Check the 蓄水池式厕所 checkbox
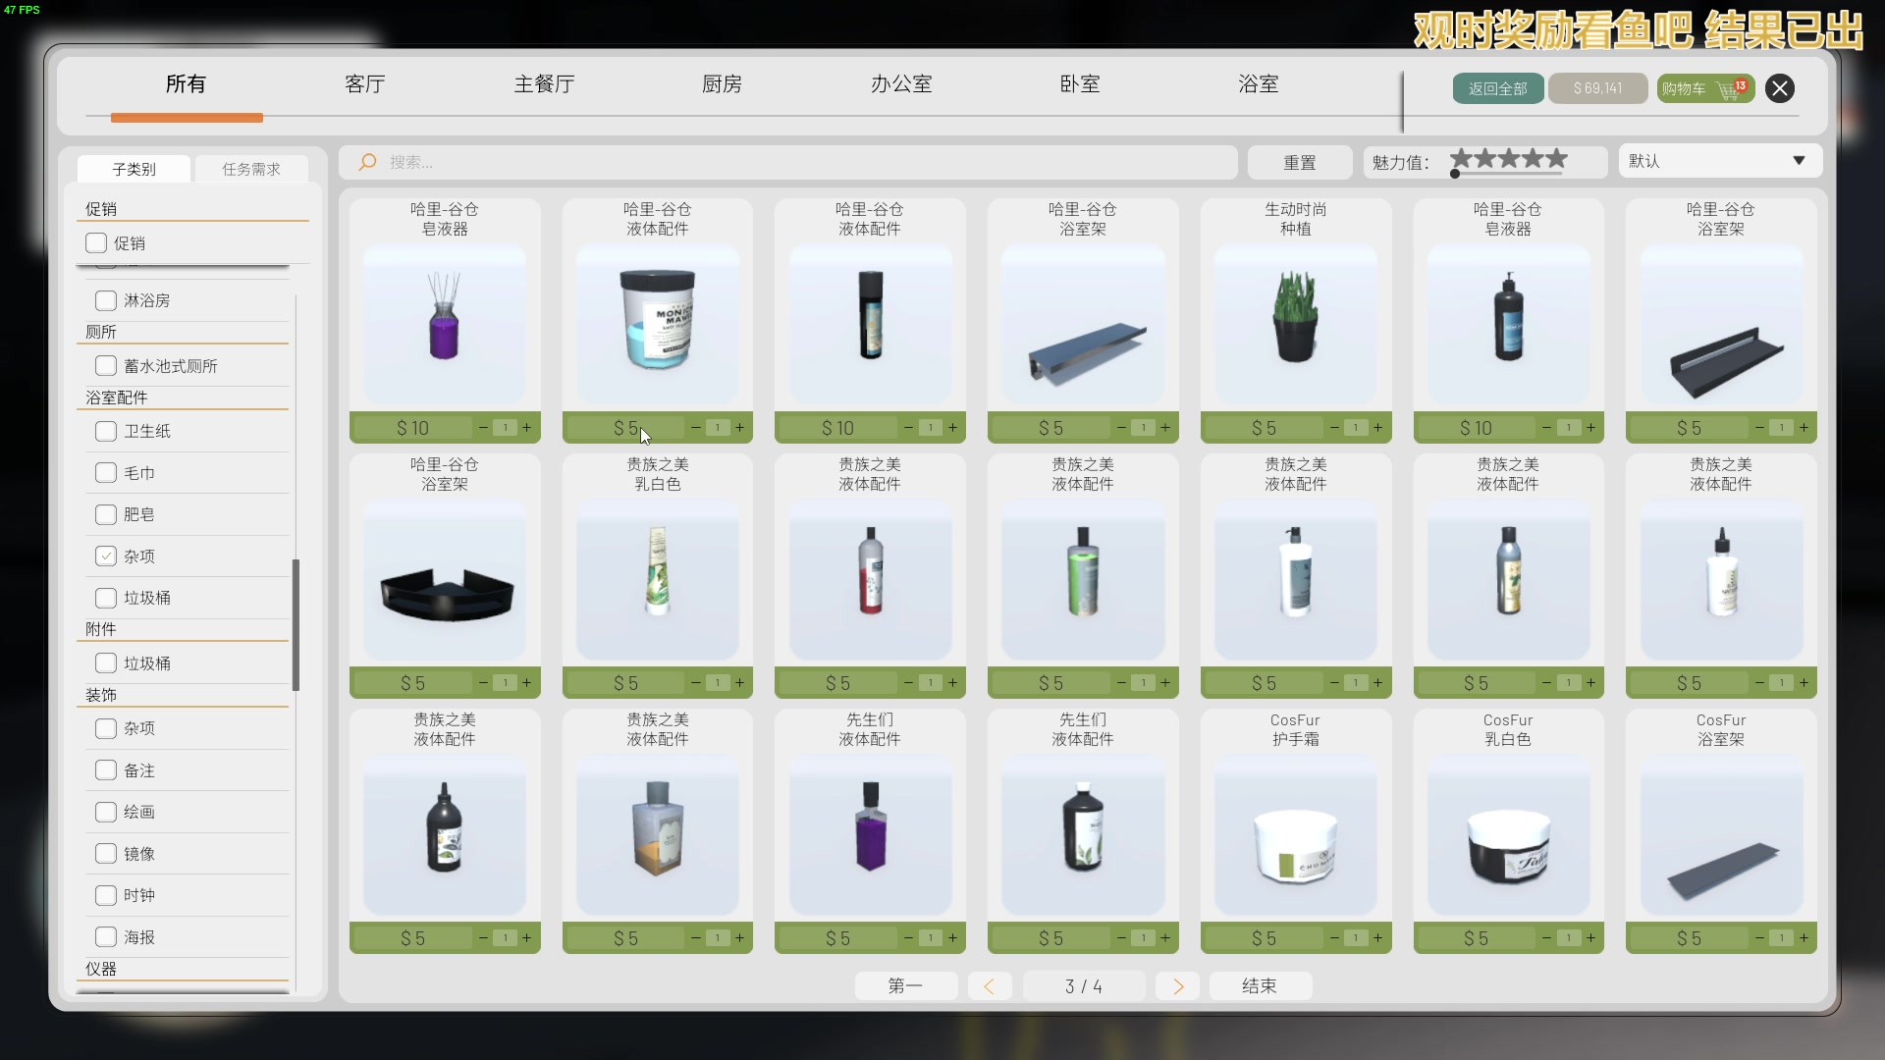The height and width of the screenshot is (1060, 1885). (x=106, y=365)
